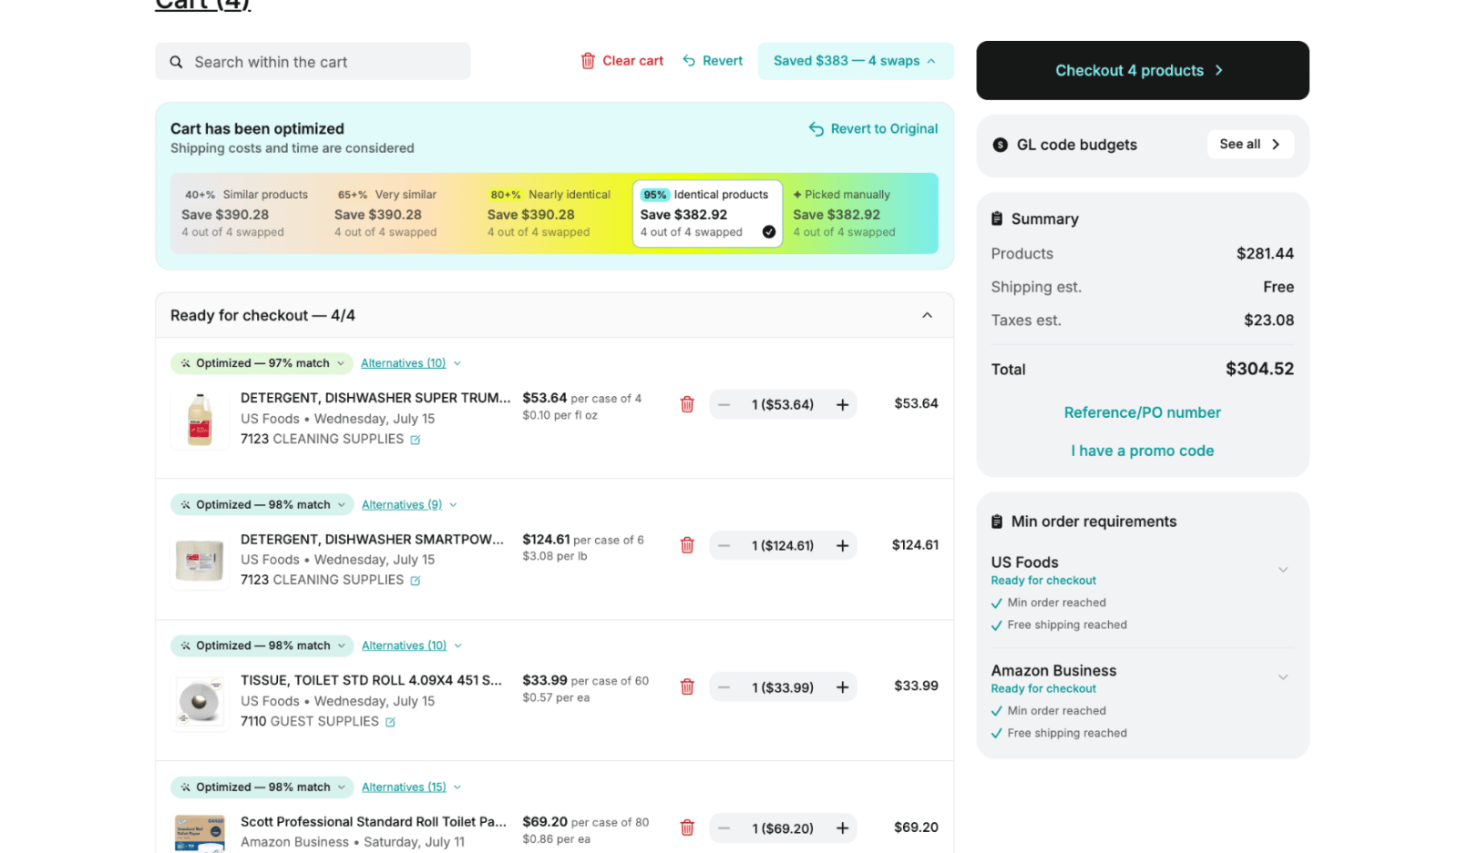Open Optimized 97% match dropdown
Image resolution: width=1458 pixels, height=853 pixels.
[x=262, y=363]
